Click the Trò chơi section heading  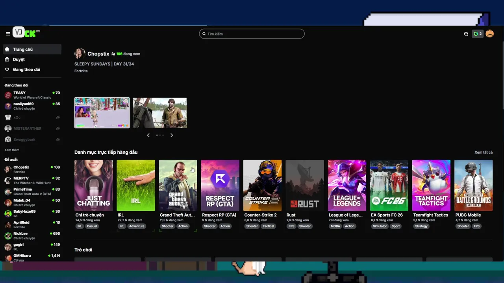[x=83, y=250]
